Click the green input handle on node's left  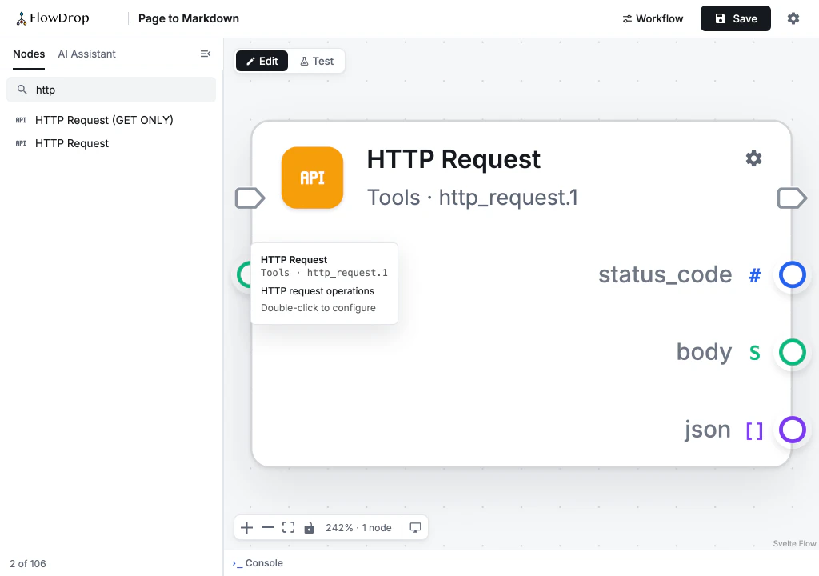(244, 274)
